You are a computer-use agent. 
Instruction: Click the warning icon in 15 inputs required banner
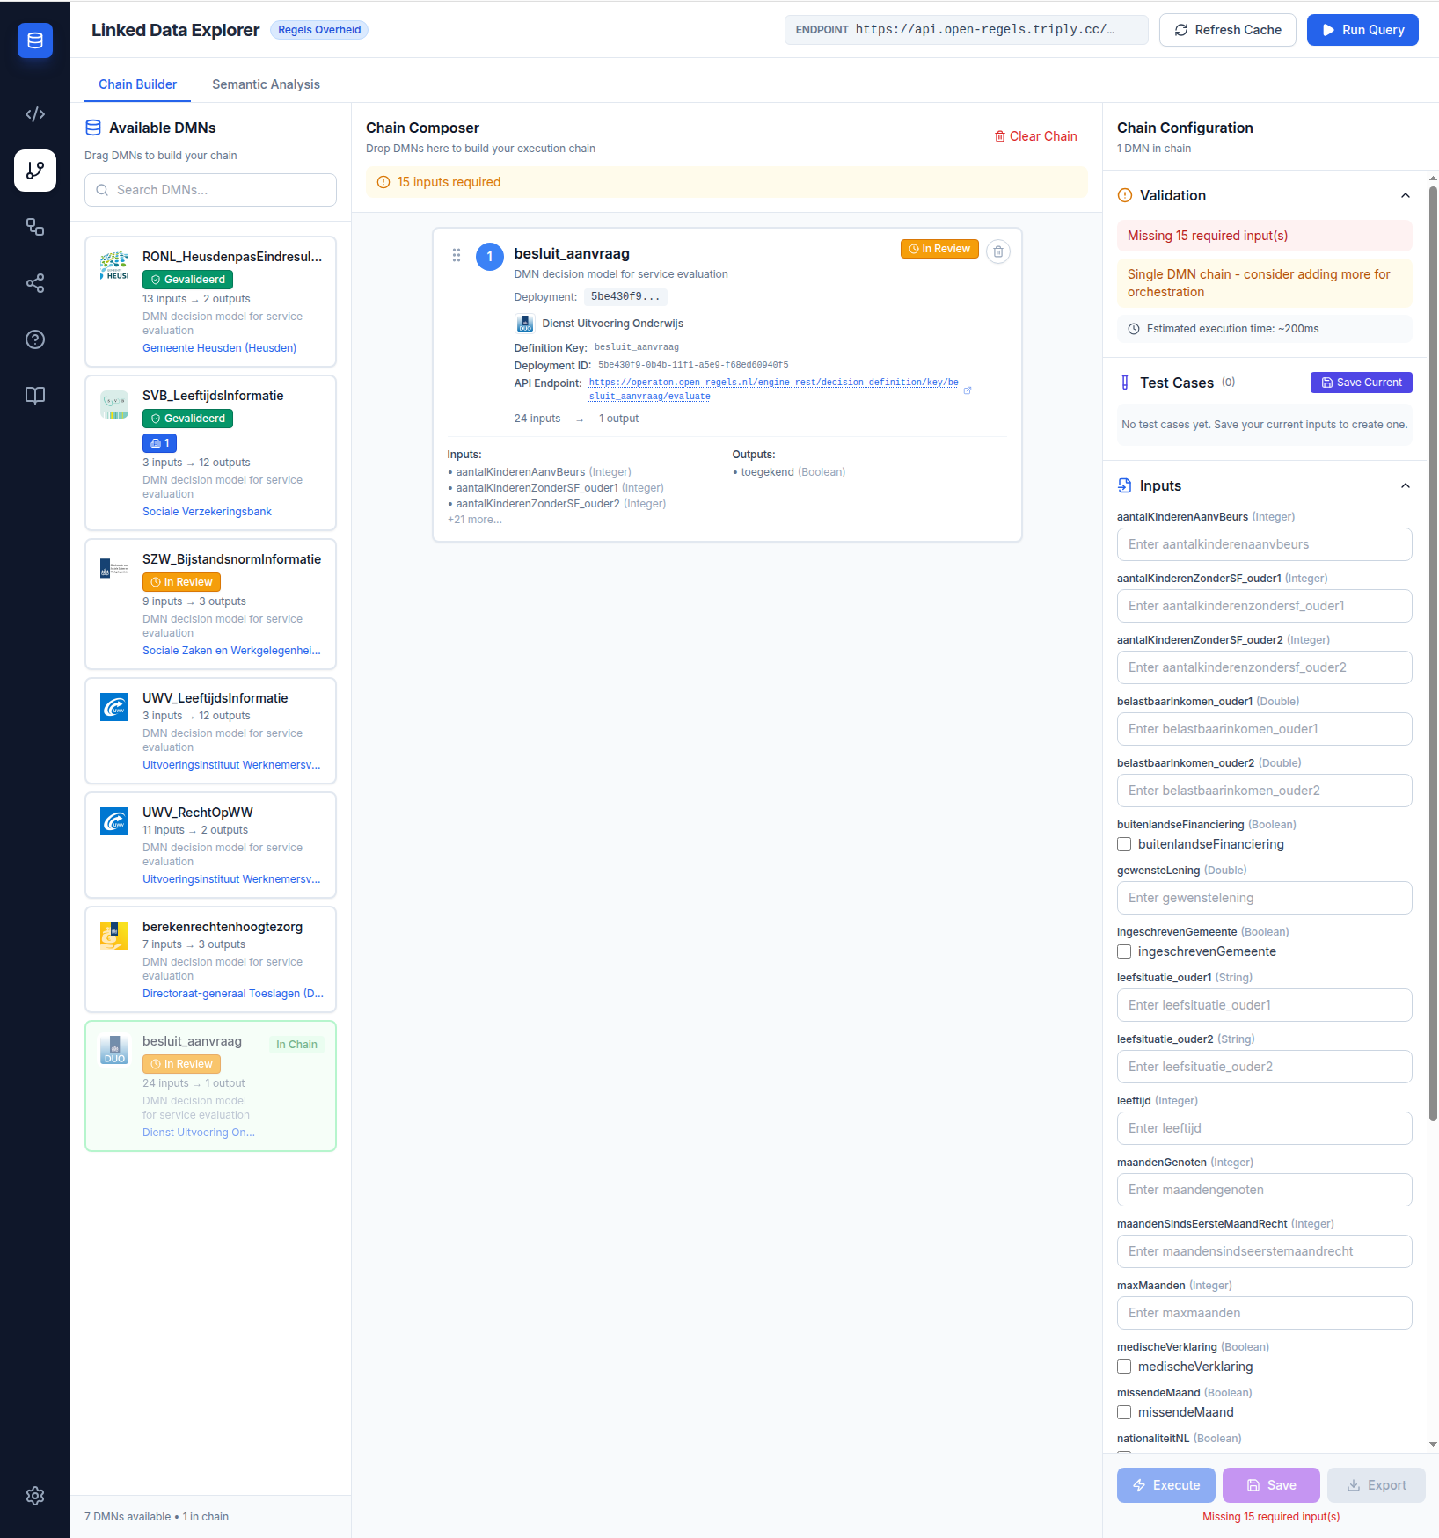[x=383, y=182]
